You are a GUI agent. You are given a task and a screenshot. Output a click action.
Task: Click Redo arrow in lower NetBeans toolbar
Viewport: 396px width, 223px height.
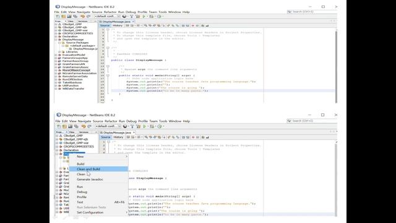[x=89, y=126]
